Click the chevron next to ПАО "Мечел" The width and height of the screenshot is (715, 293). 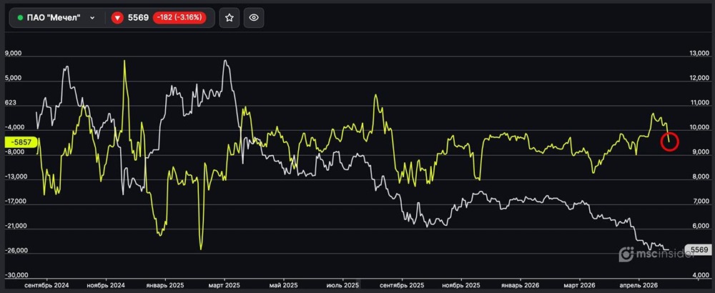point(92,18)
